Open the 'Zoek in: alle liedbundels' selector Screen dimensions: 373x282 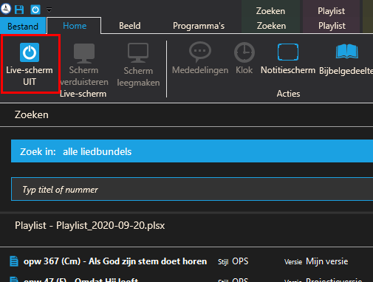(192, 151)
